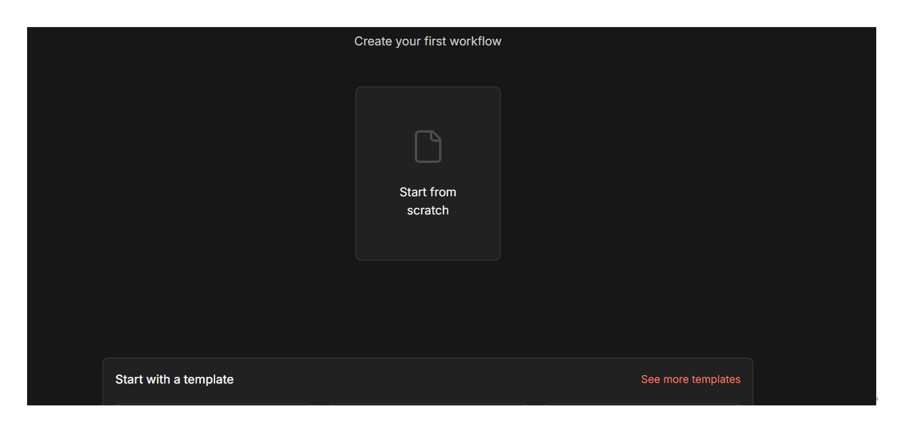Click the top edge of the middle template card
This screenshot has width=905, height=433.
click(428, 404)
